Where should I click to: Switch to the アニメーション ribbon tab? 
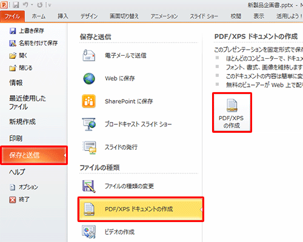pos(164,16)
